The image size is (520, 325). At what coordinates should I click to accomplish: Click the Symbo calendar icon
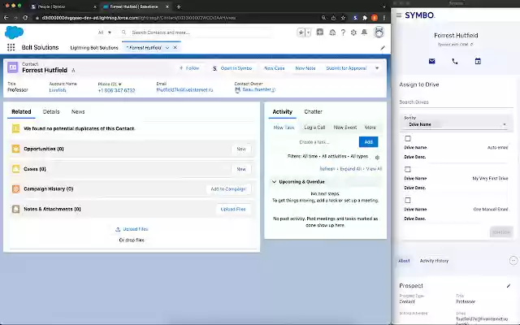pos(478,61)
